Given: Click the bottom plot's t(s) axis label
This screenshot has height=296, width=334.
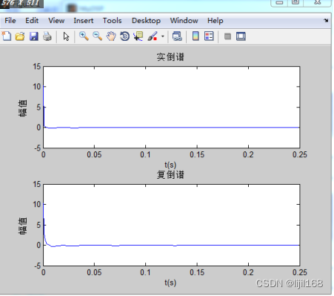Looking at the screenshot, I should [x=170, y=283].
